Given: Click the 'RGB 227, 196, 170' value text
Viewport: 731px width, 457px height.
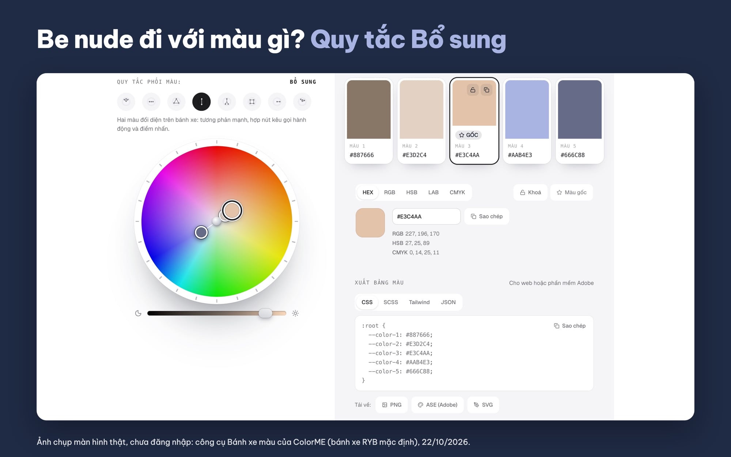Looking at the screenshot, I should click(x=416, y=234).
